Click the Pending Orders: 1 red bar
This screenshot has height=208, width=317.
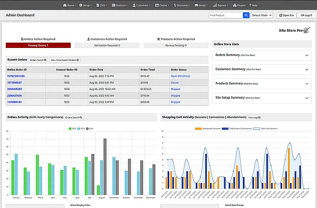(x=38, y=45)
